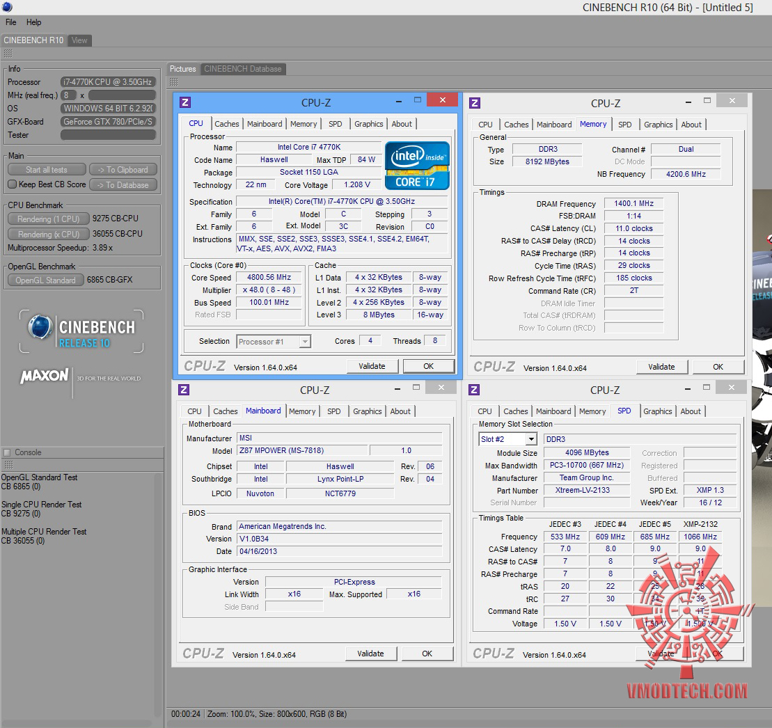Click the CINEBENCH Release 10 logo
Viewport: 772px width, 728px height.
tap(81, 331)
